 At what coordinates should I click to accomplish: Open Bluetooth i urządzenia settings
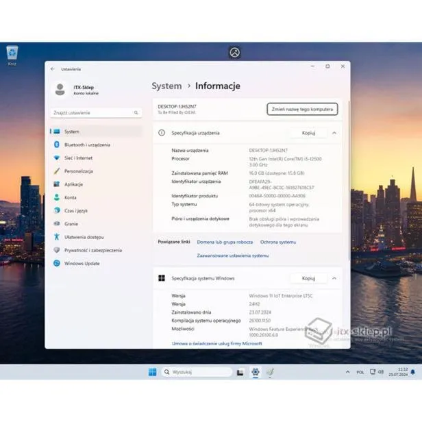pos(96,145)
